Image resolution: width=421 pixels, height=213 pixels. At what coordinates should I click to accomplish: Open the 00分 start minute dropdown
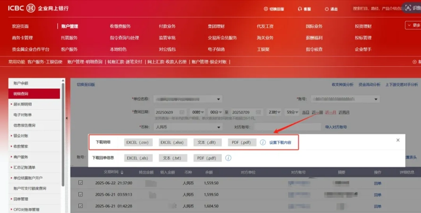pyautogui.click(x=216, y=112)
